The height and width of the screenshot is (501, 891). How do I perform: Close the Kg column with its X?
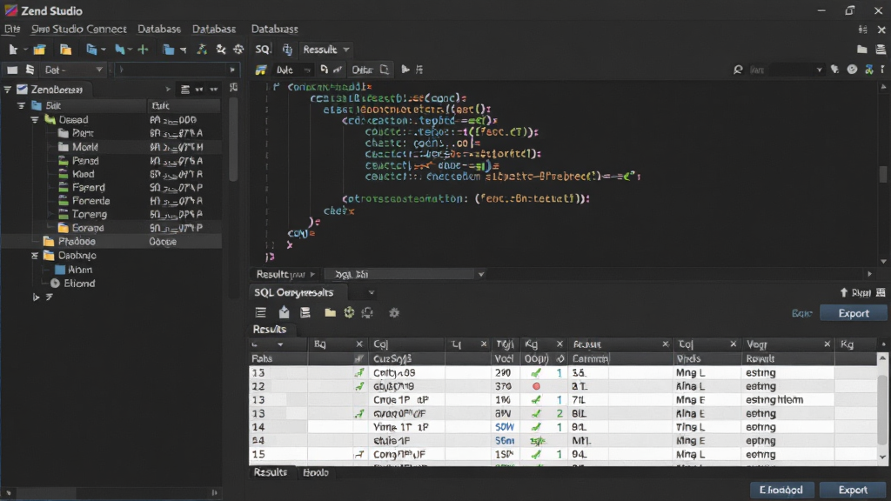pos(559,344)
